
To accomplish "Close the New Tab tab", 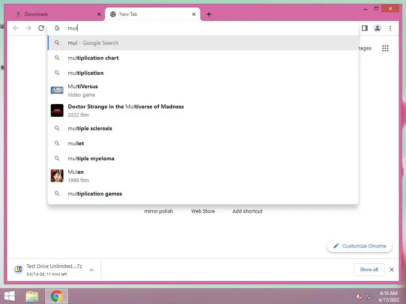I will [193, 14].
